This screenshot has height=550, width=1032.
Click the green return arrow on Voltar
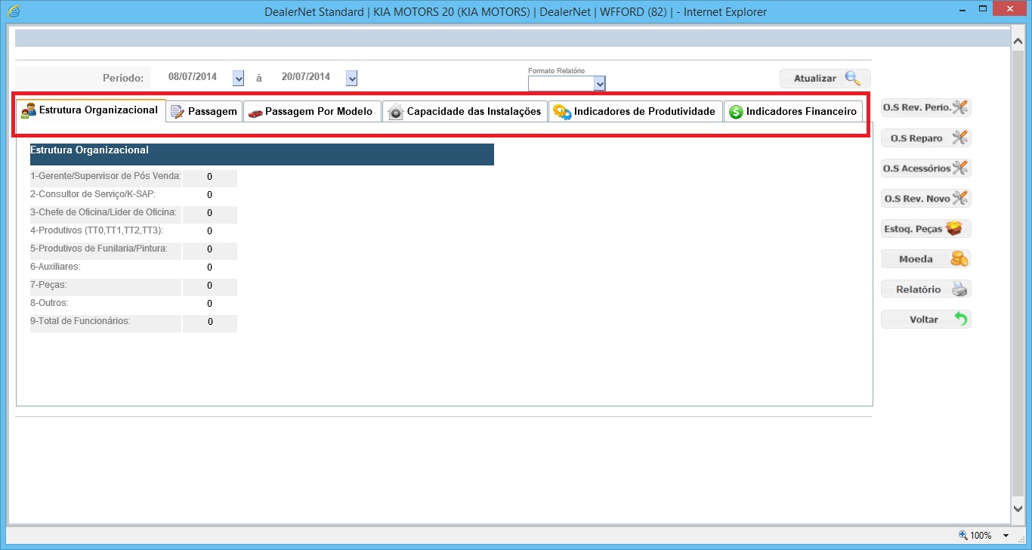[961, 319]
